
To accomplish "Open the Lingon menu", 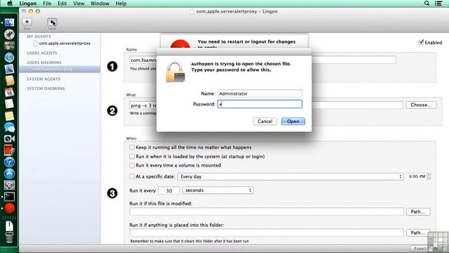I will tap(28, 4).
